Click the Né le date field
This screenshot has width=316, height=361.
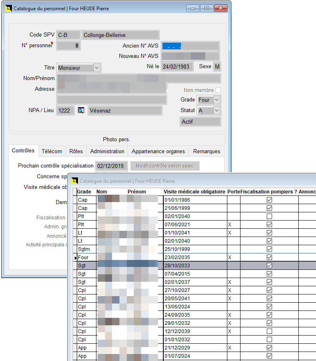pyautogui.click(x=177, y=67)
